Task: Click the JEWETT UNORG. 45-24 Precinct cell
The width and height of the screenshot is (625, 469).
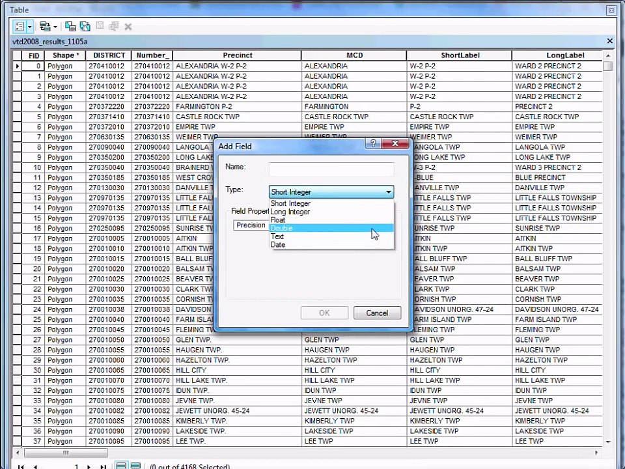Action: 237,411
